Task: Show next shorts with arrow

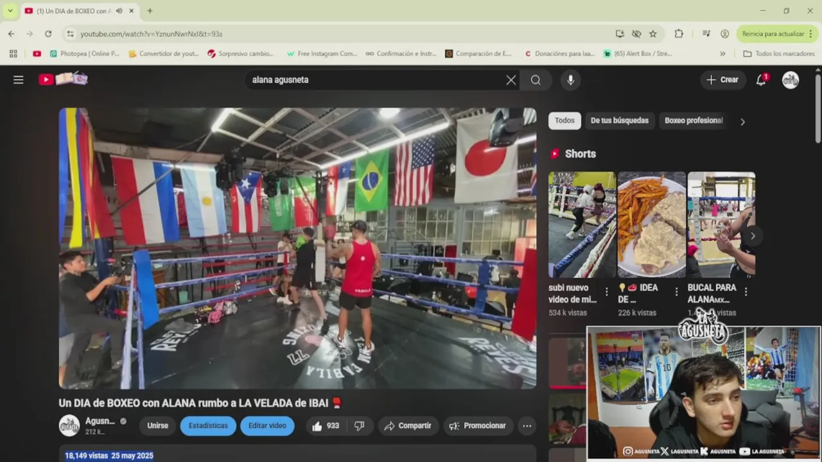Action: coord(752,235)
